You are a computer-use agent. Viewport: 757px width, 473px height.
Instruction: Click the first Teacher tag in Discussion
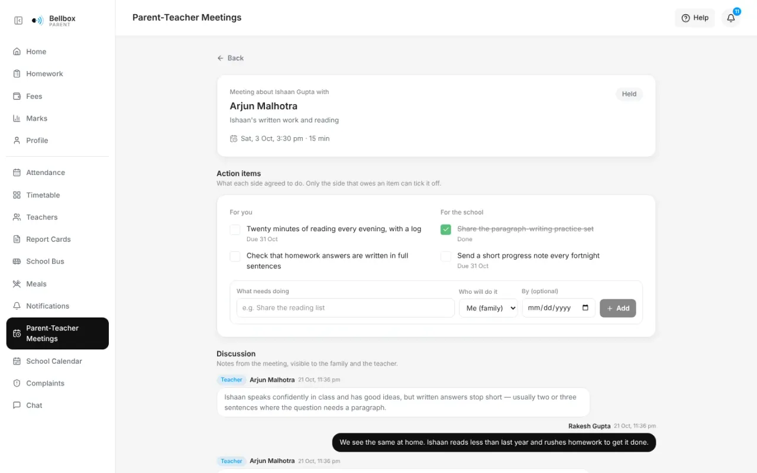(x=231, y=380)
